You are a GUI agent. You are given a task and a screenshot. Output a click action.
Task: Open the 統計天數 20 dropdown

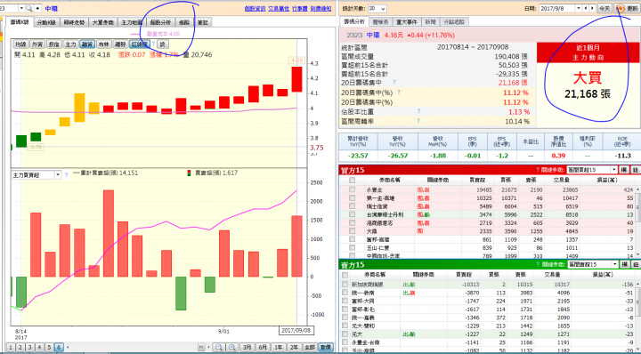[377, 9]
